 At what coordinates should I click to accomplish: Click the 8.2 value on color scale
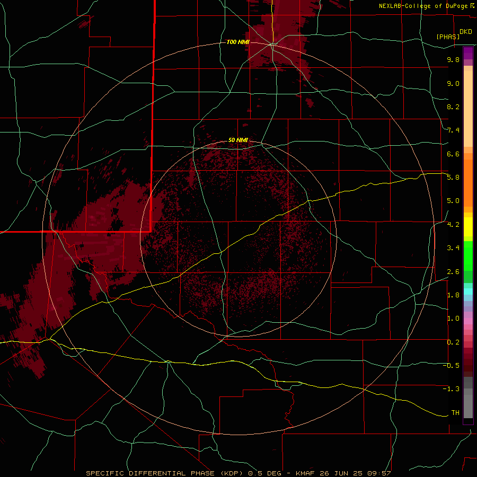pyautogui.click(x=453, y=107)
